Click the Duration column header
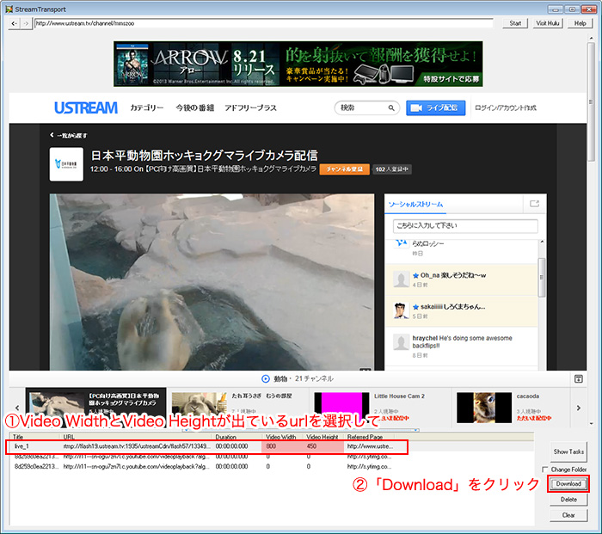Screen dimensions: 602x534 click(x=238, y=437)
